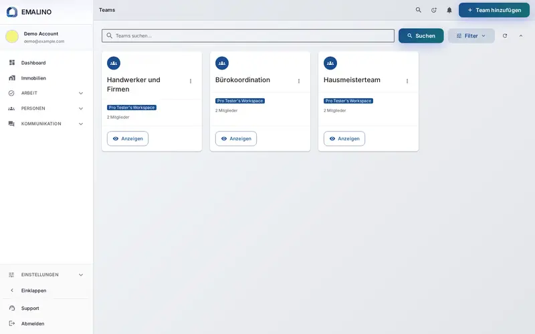
Task: Click team icon on Handwerker und Firmen card
Action: click(x=114, y=63)
